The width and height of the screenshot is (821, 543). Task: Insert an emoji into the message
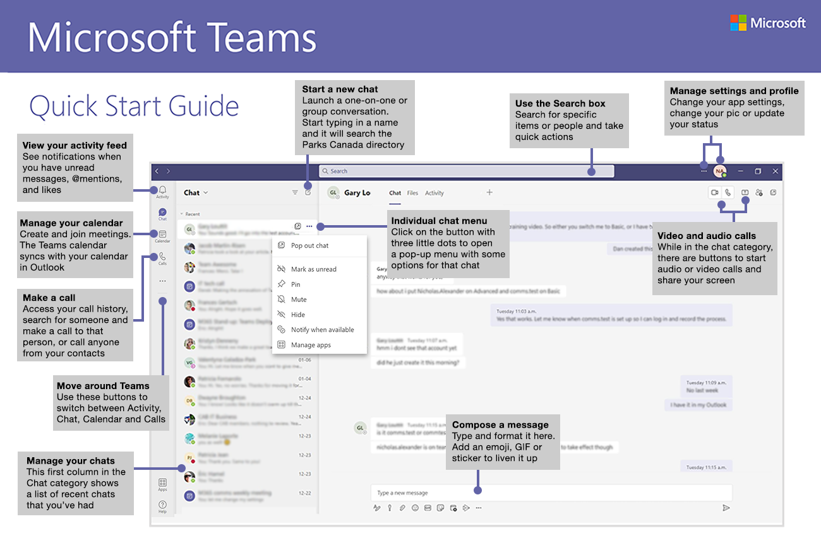415,507
